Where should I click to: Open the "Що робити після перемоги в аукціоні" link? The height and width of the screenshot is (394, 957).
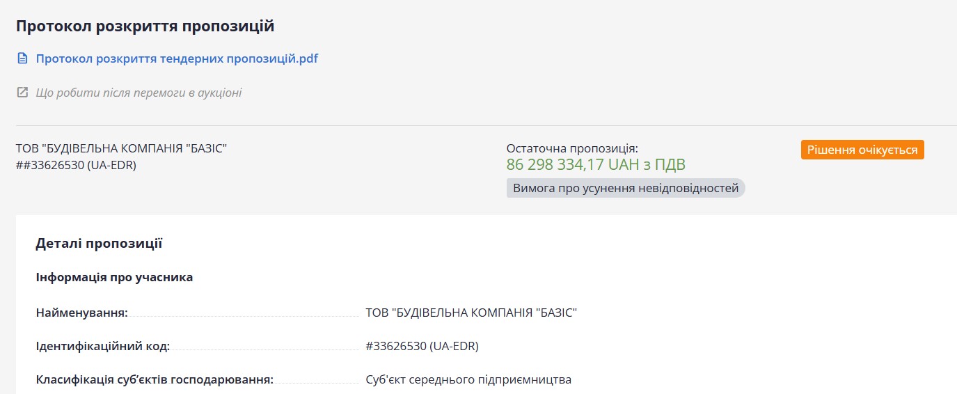(139, 93)
